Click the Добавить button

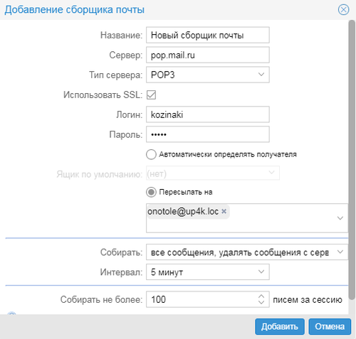(280, 327)
